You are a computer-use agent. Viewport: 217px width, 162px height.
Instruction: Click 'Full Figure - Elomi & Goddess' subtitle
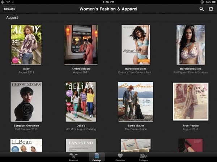(191, 72)
